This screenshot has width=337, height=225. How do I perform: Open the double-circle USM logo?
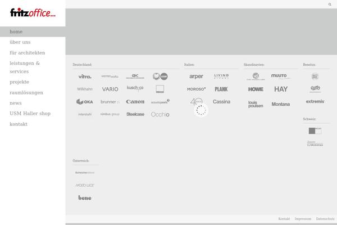[160, 76]
